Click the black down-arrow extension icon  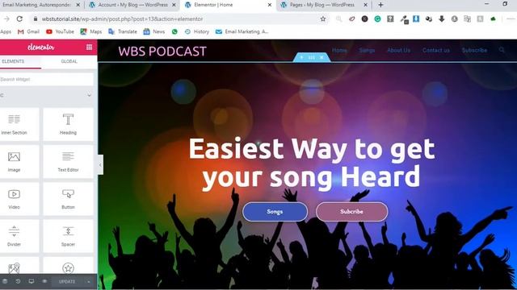pyautogui.click(x=442, y=19)
